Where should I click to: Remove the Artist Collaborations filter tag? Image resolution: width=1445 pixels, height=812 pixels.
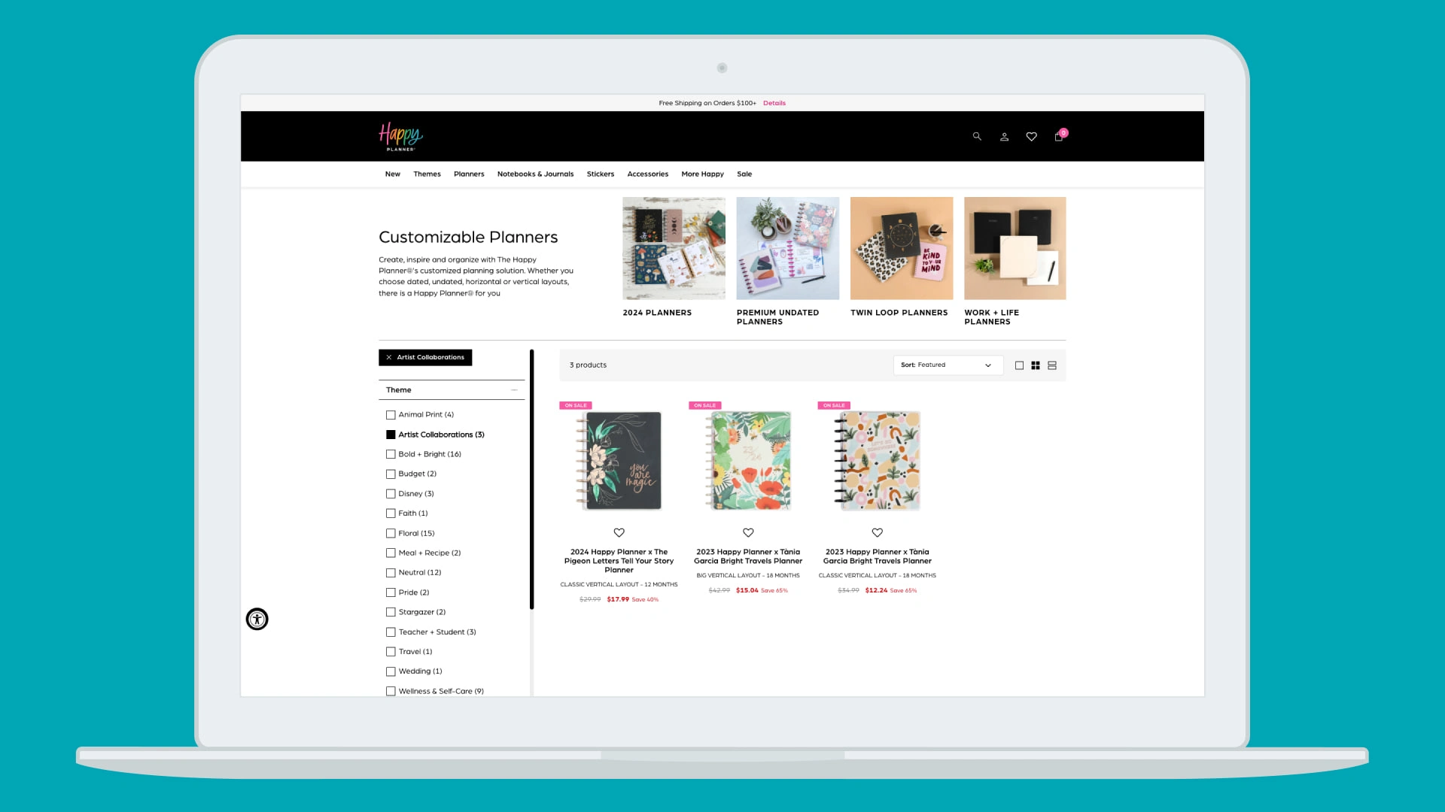point(425,357)
